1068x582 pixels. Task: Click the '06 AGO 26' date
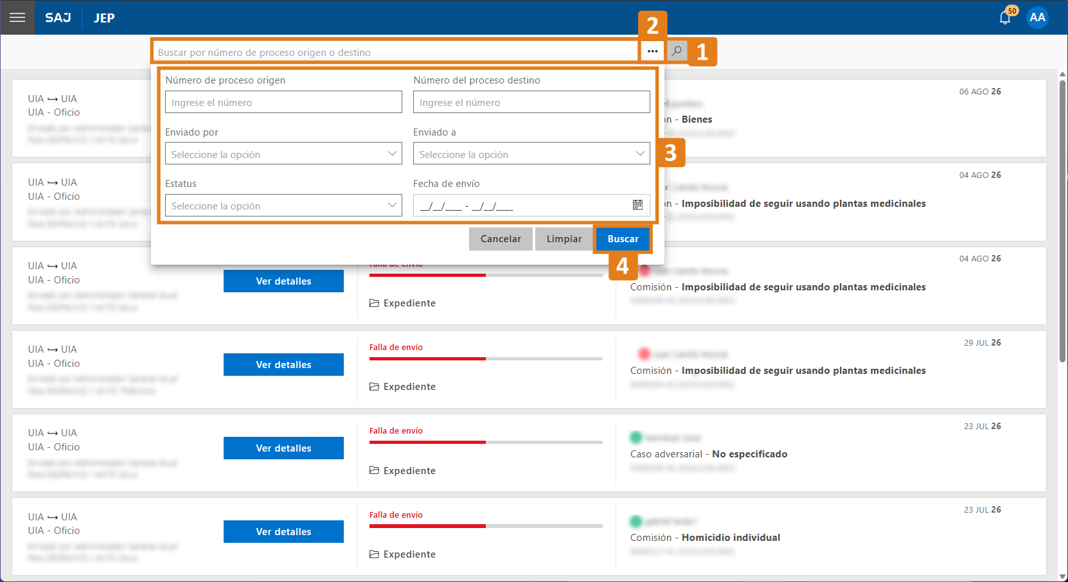(x=980, y=91)
